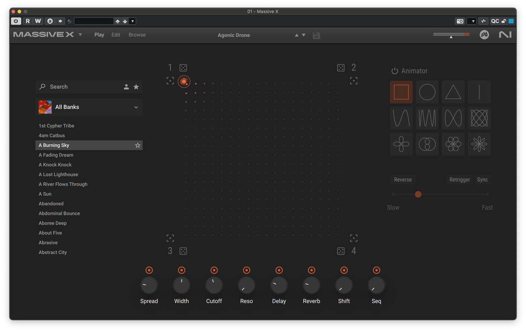Viewport: 526px width, 331px height.
Task: Toggle the Spread knob assignment ring
Action: click(149, 270)
